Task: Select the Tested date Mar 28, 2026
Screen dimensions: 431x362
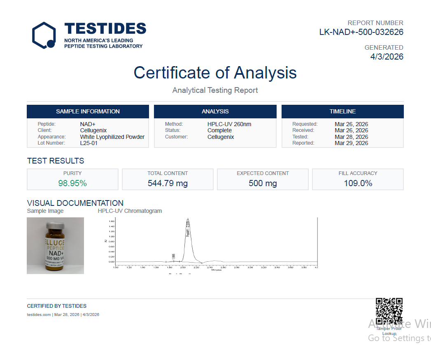Action: (351, 137)
